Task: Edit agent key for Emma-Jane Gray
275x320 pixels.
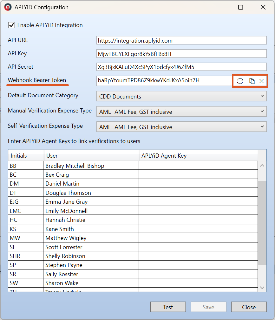Action: click(x=199, y=201)
